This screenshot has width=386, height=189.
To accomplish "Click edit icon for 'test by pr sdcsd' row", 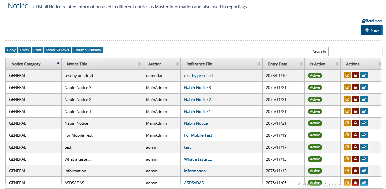I will pos(347,75).
